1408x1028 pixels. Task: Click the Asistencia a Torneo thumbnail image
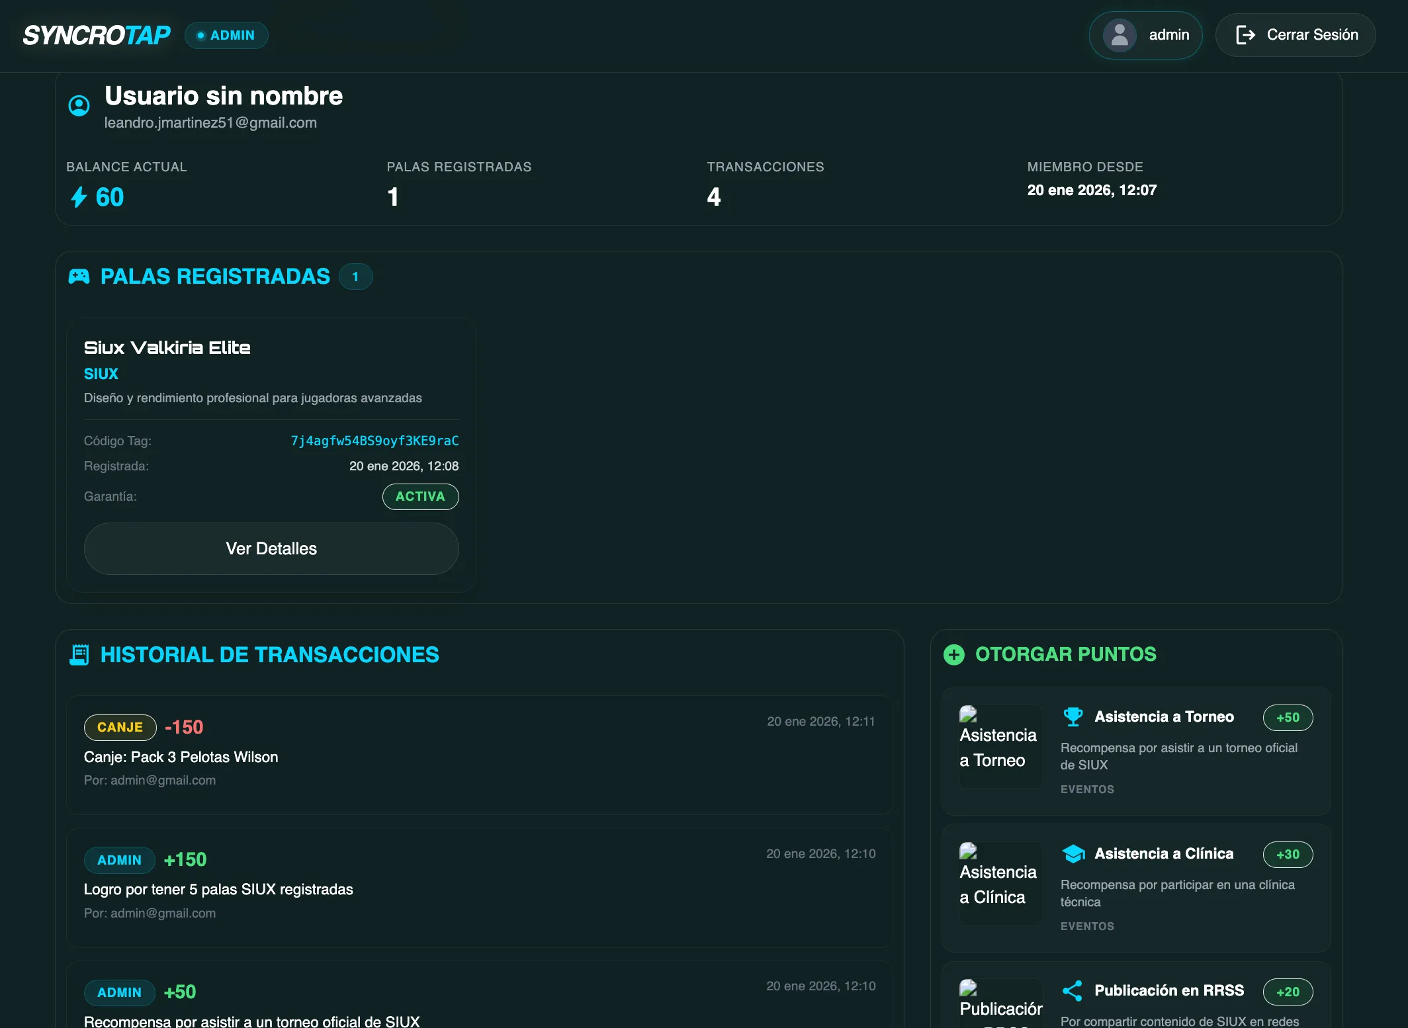[x=1000, y=746]
